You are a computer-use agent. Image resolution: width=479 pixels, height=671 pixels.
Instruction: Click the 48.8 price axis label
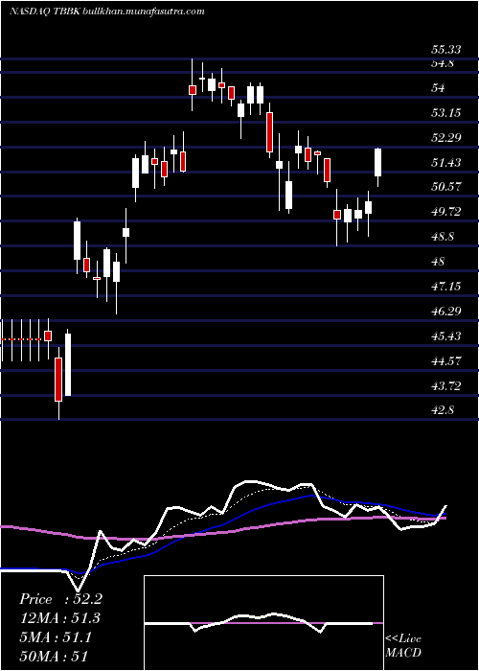click(443, 236)
